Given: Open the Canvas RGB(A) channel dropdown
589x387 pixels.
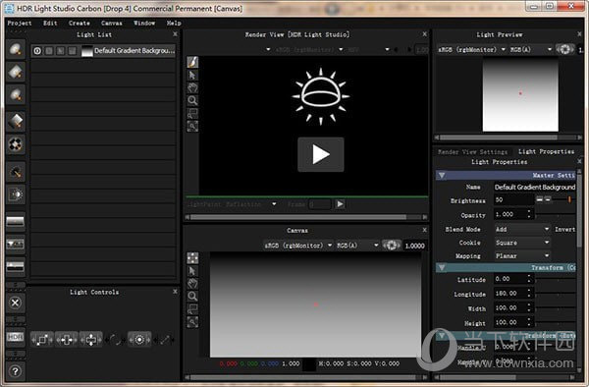Looking at the screenshot, I should click(x=357, y=246).
